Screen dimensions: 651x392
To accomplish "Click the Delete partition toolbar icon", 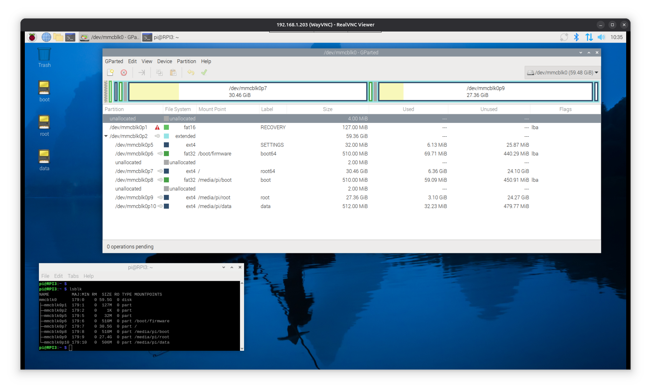I will pos(124,72).
